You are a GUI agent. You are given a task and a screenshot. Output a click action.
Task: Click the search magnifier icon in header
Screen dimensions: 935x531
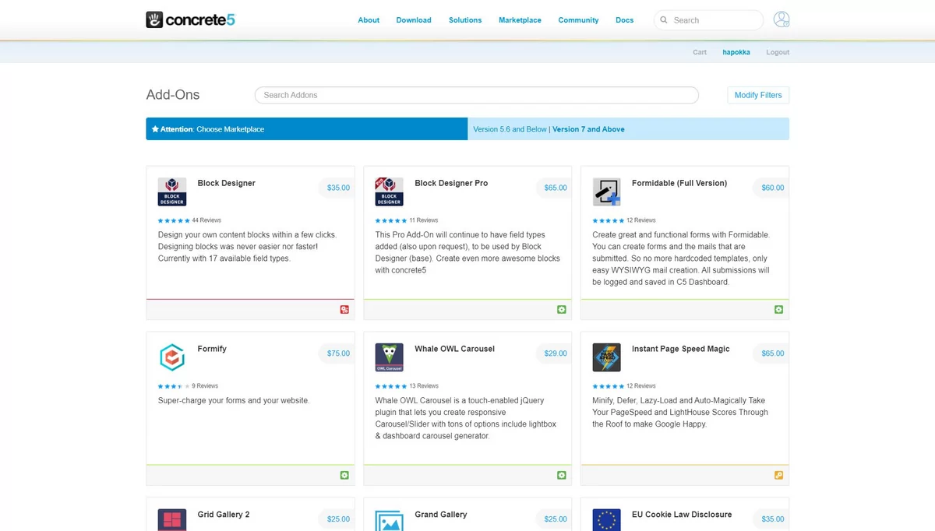tap(664, 20)
